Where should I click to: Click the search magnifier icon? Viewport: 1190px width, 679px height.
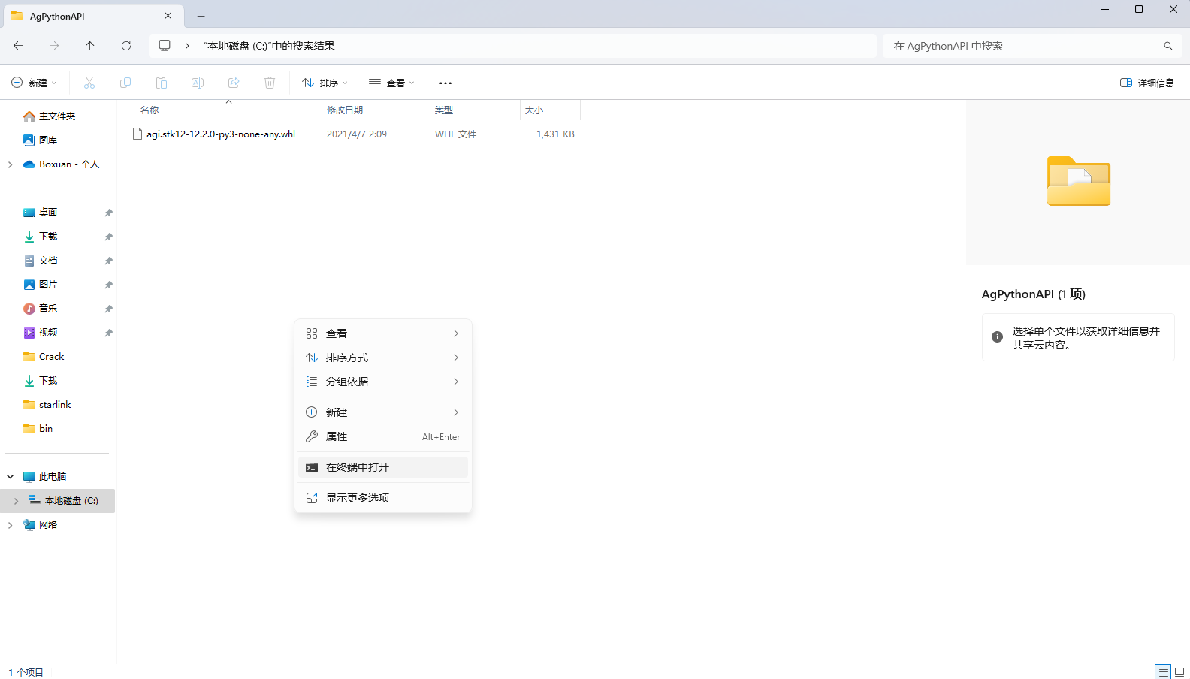[x=1167, y=46]
